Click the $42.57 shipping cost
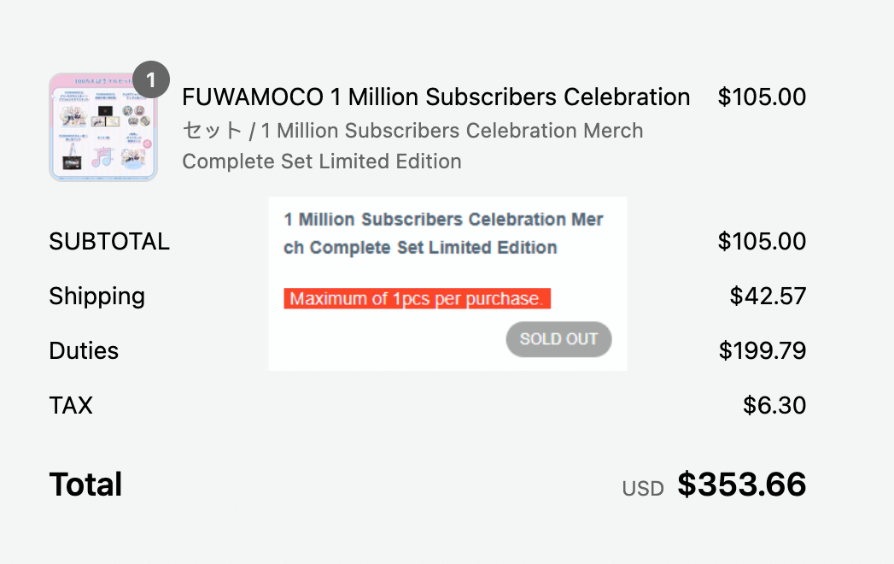Screen dimensions: 894x564 pyautogui.click(x=768, y=297)
